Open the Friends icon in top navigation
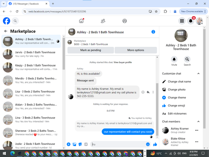209x157 pixels. click(x=103, y=21)
